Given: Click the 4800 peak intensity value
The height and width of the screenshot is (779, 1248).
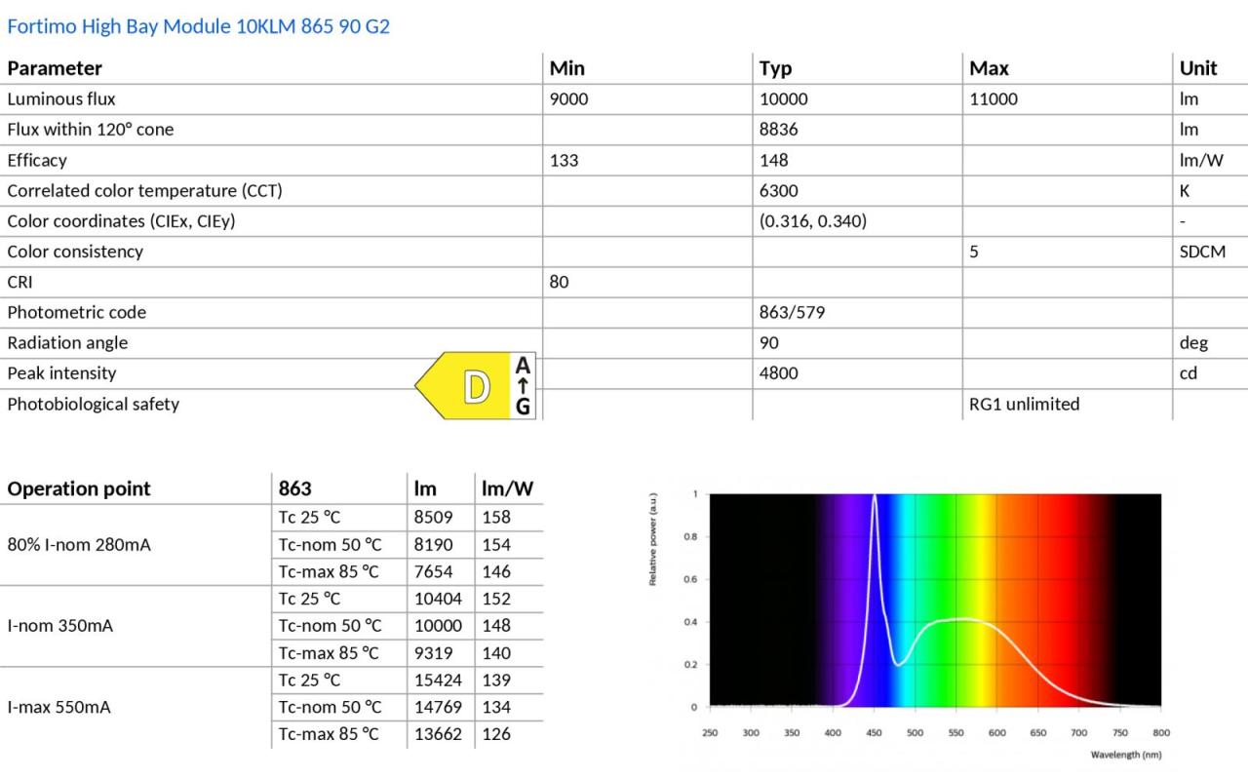Looking at the screenshot, I should pyautogui.click(x=779, y=373).
